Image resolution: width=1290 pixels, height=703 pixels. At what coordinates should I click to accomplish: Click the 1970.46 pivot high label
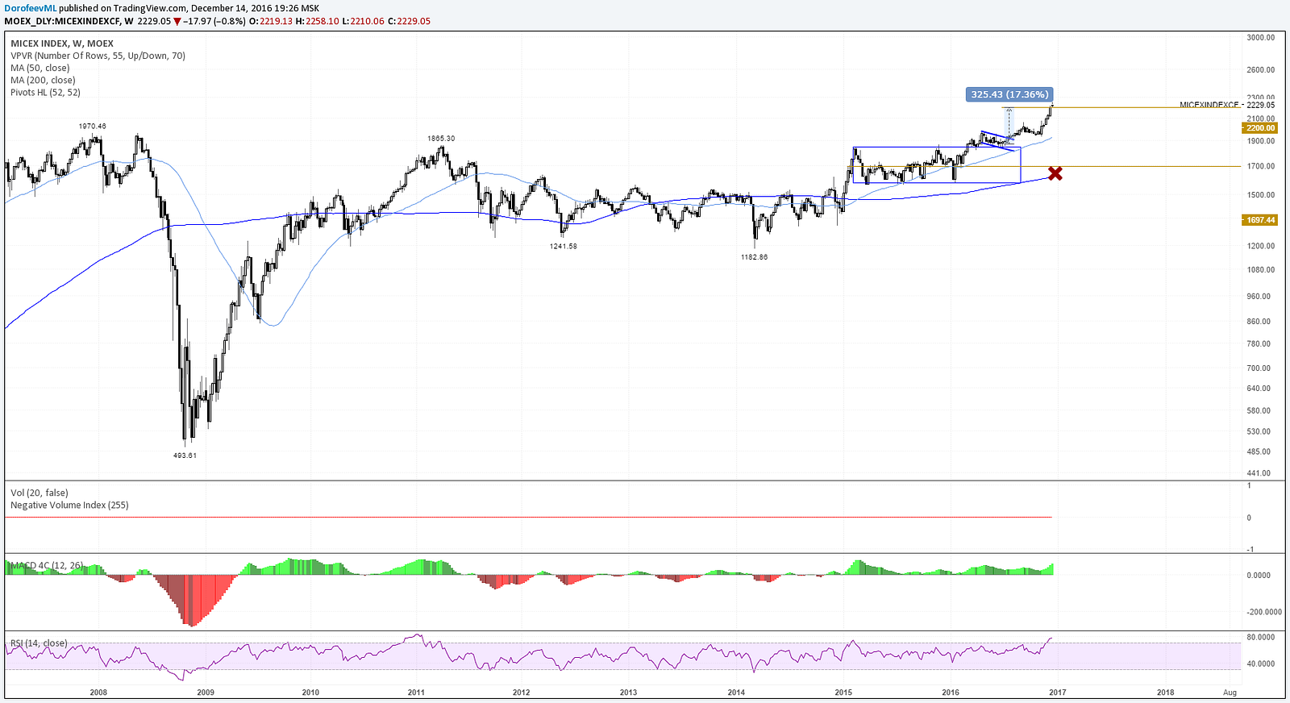coord(92,127)
